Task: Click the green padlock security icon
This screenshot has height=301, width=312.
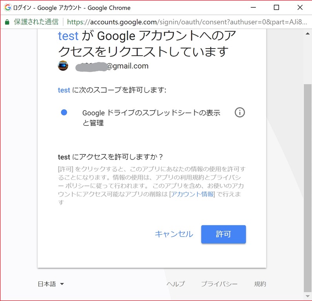Action: pyautogui.click(x=7, y=22)
